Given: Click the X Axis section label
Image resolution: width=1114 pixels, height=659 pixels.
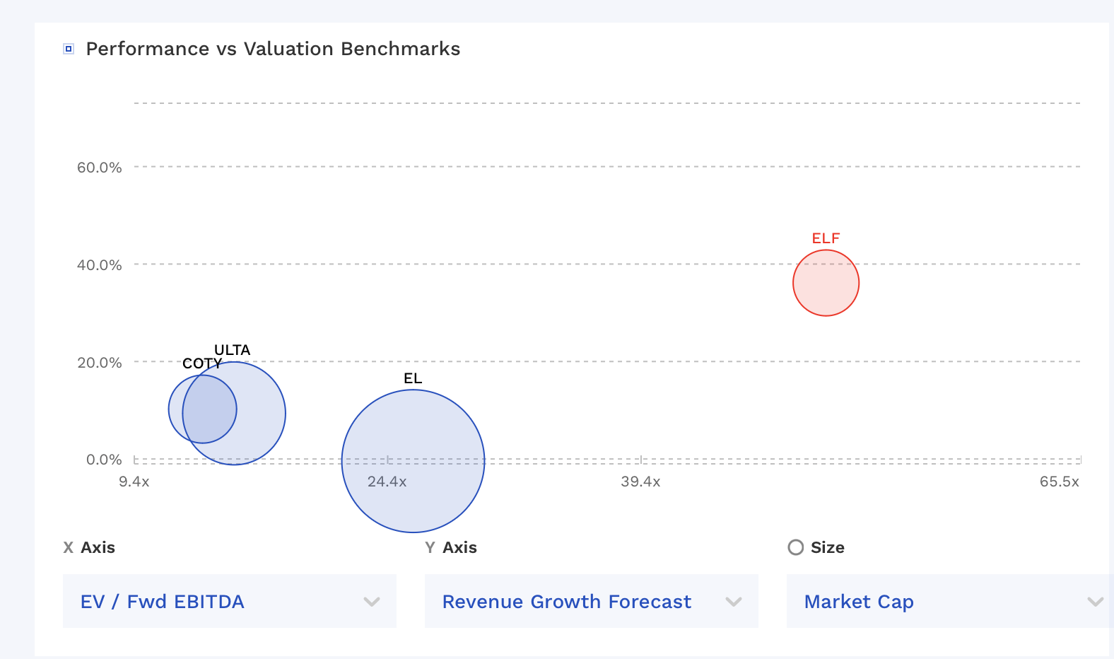Looking at the screenshot, I should (89, 547).
